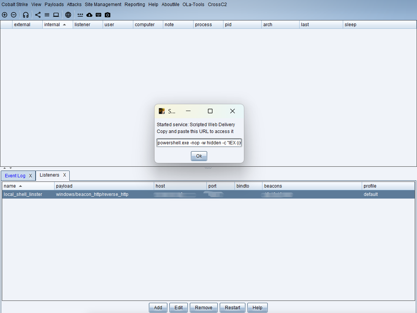The height and width of the screenshot is (313, 417).
Task: Sort sessions by external column
Action: (27, 25)
